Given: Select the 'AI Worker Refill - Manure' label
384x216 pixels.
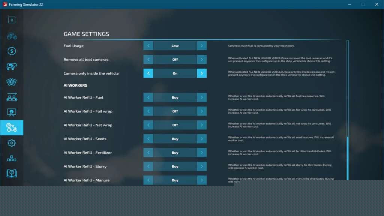Looking at the screenshot, I should [x=87, y=180].
